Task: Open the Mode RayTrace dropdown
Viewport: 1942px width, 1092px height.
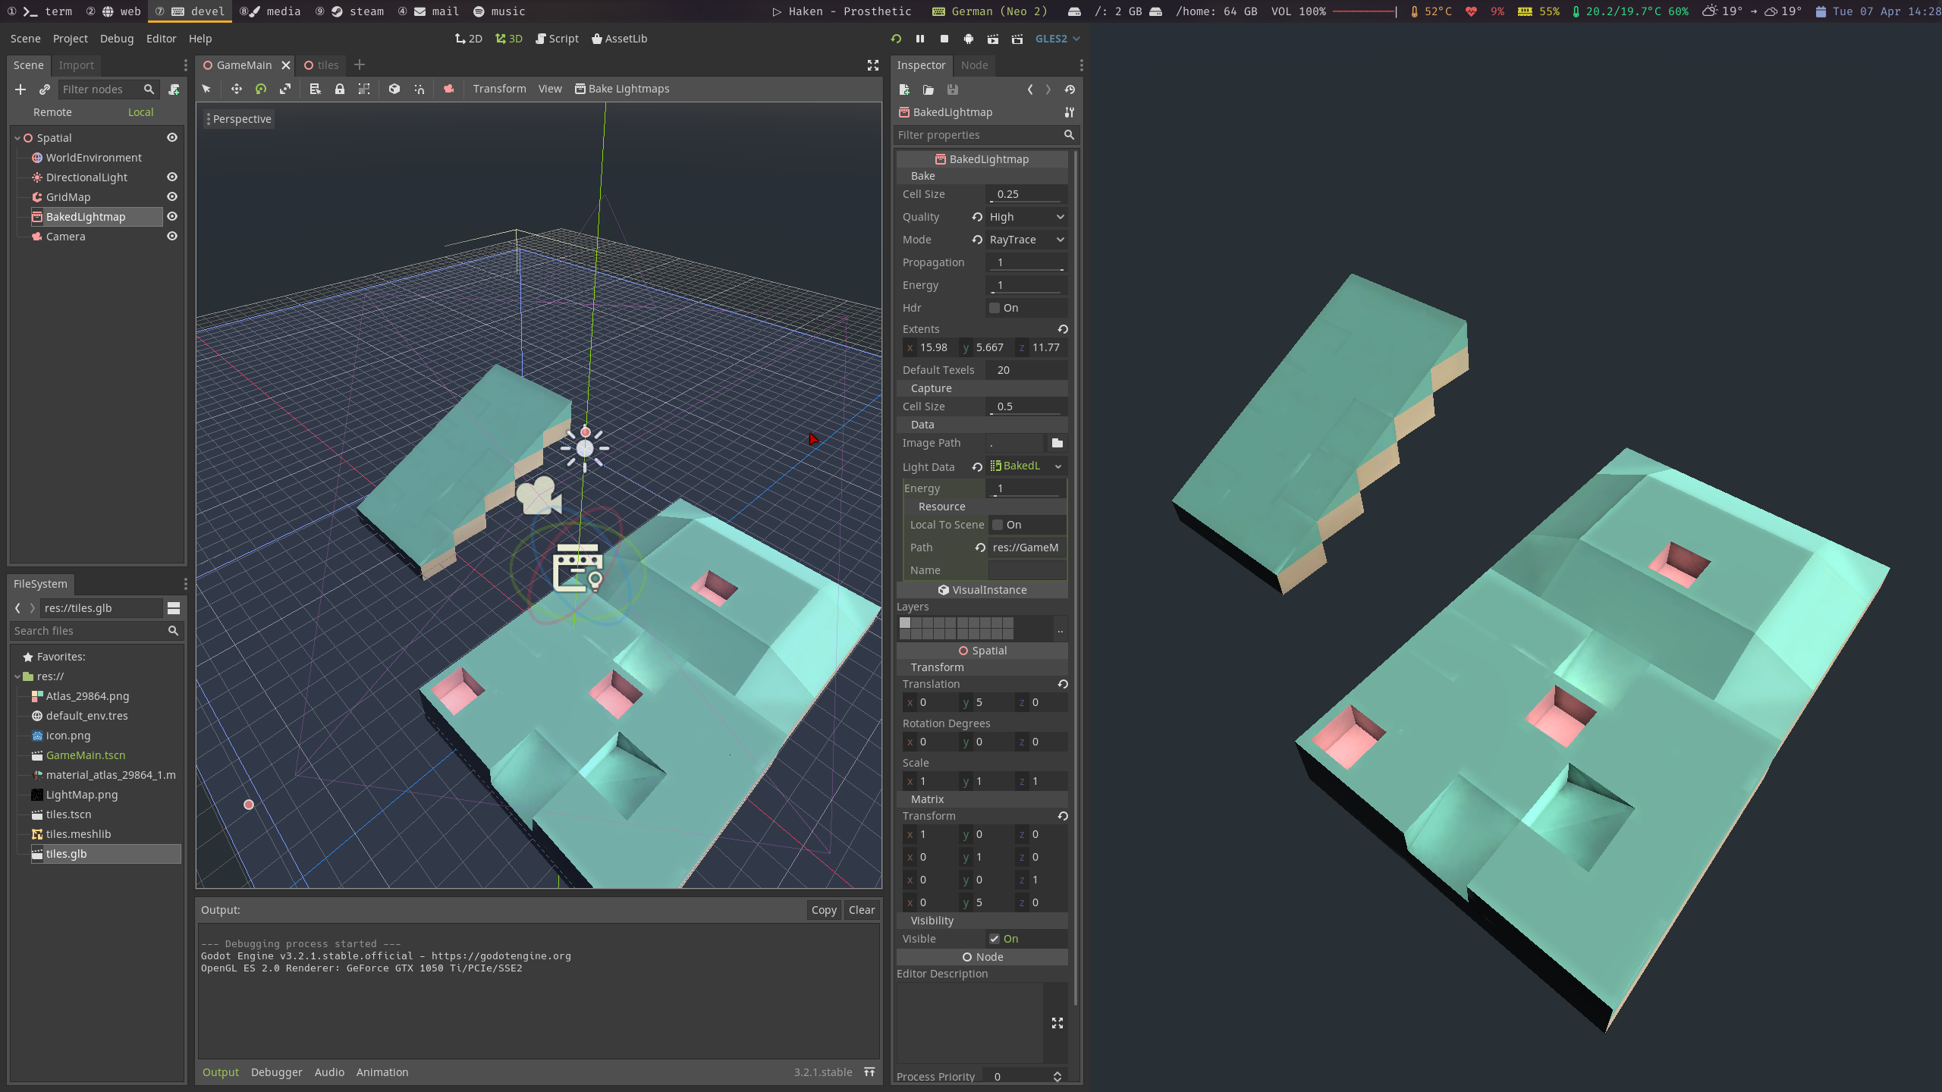Action: pos(1026,240)
